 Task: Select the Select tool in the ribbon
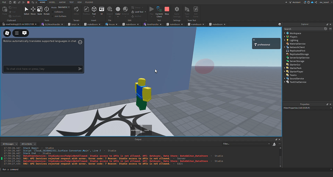[26, 11]
